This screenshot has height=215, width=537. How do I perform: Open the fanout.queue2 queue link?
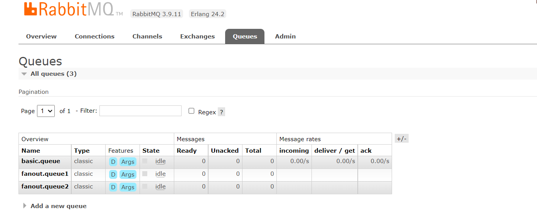45,187
